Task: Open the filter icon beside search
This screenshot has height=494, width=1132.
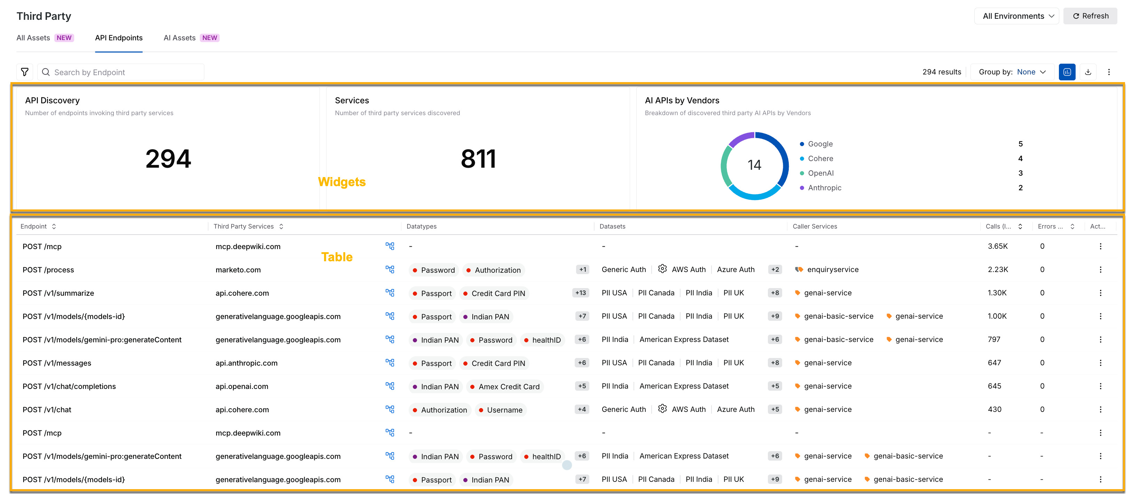Action: 25,72
